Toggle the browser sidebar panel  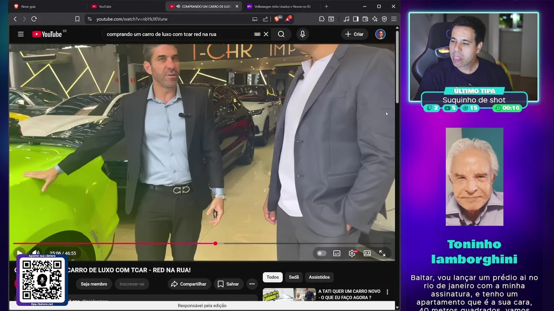(356, 19)
